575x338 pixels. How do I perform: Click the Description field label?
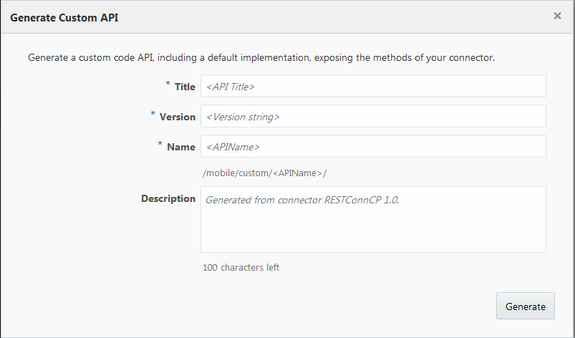point(168,198)
